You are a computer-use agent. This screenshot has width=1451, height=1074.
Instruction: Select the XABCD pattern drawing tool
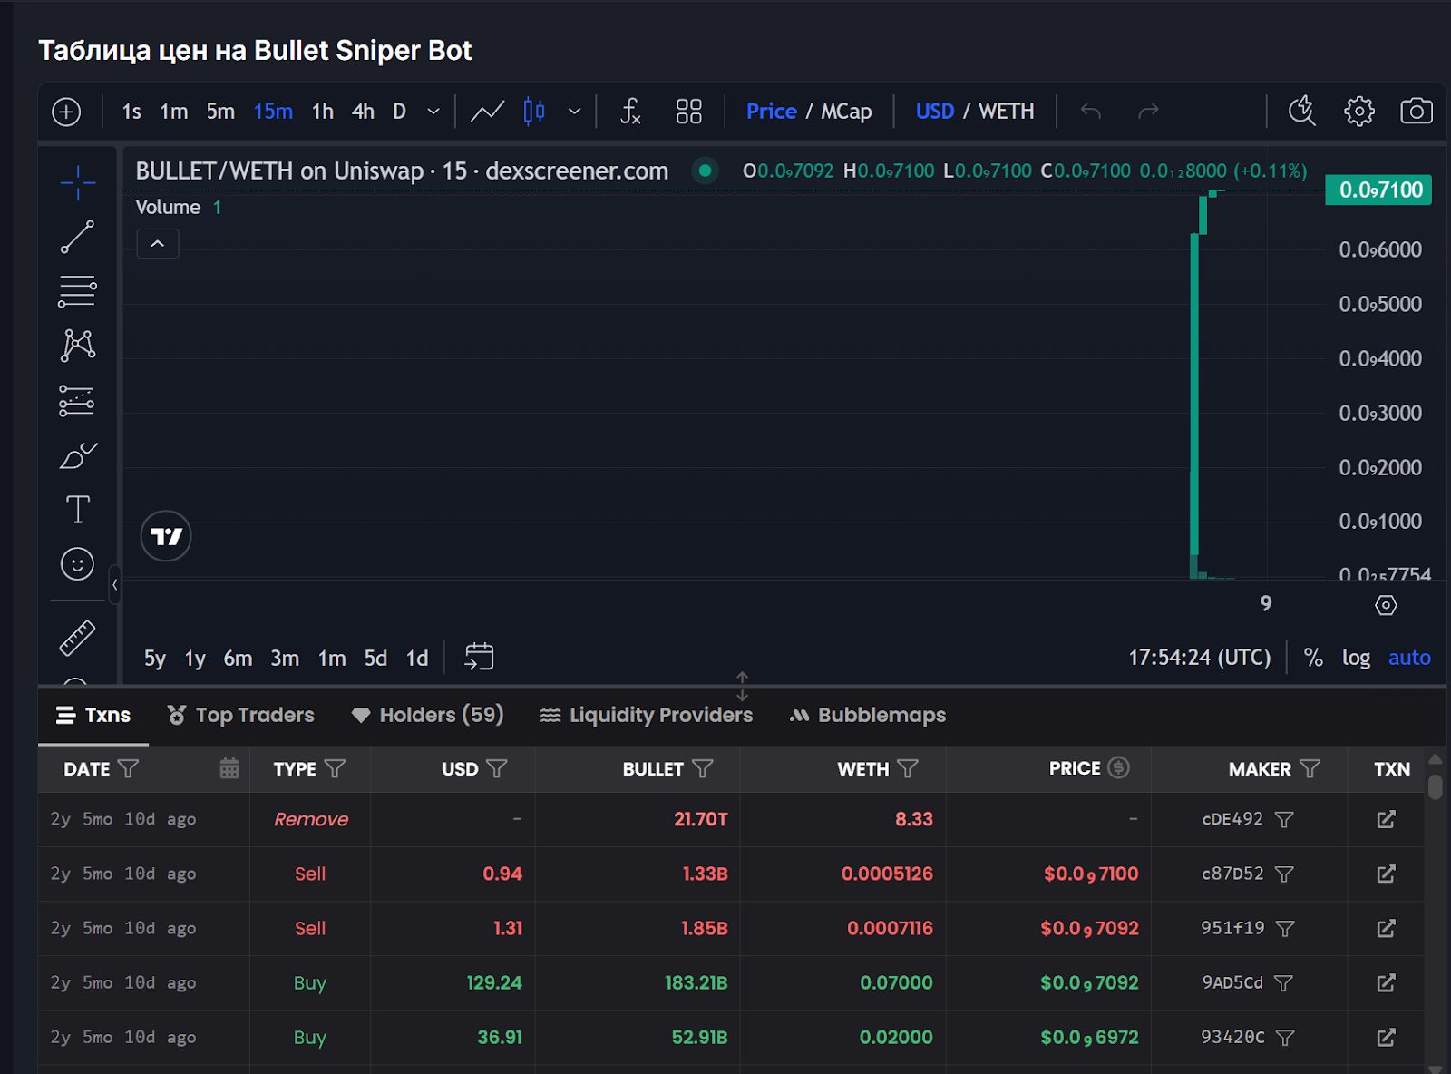click(77, 345)
